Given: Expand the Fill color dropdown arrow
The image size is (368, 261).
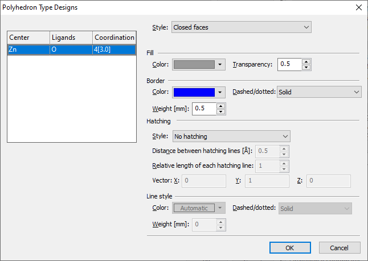Looking at the screenshot, I should 220,65.
